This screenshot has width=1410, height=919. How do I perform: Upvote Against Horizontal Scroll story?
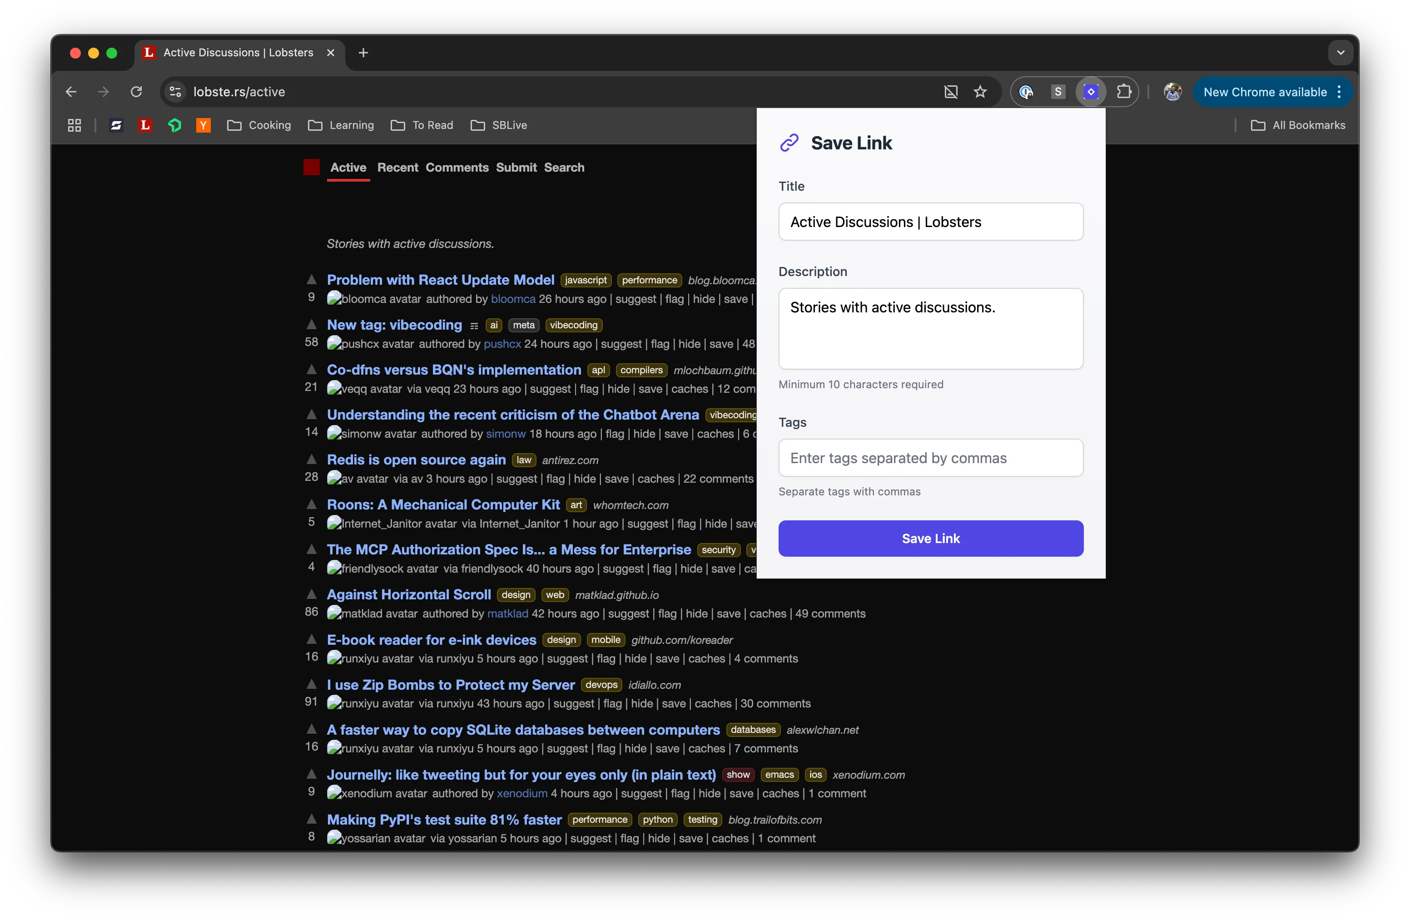tap(312, 594)
